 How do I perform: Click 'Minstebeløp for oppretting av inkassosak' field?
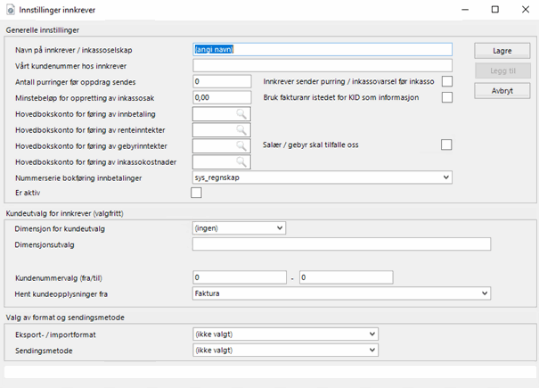pyautogui.click(x=223, y=97)
